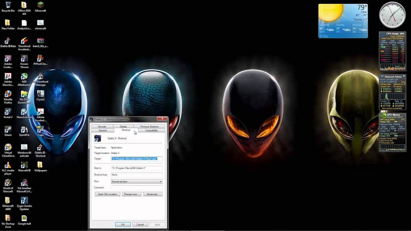Open the Recycle Bin desktop icon

(8, 6)
